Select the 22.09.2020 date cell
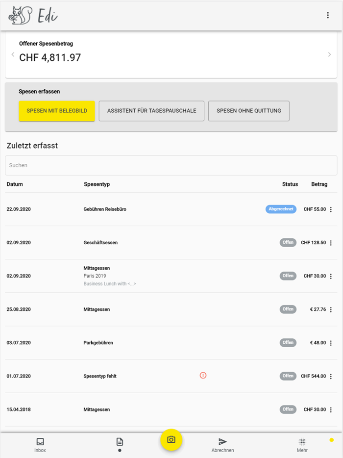This screenshot has width=343, height=458. tap(19, 209)
